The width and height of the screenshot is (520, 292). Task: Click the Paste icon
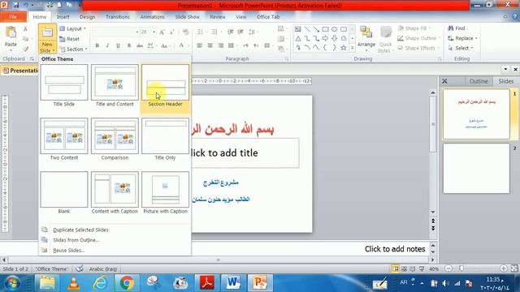(x=11, y=32)
